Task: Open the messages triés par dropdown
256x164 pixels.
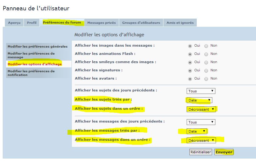Action: [x=197, y=131]
